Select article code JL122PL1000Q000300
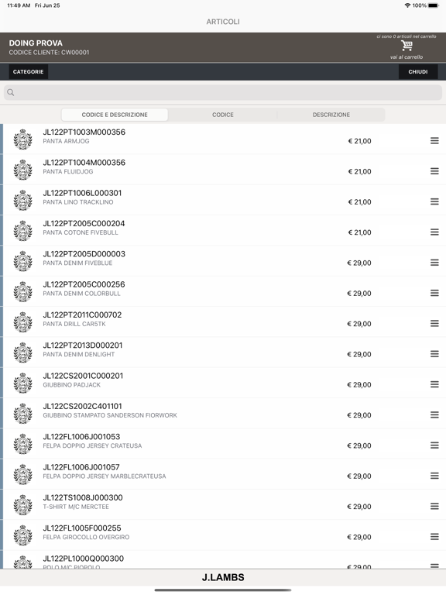Screen dimensions: 446x595 point(84,559)
